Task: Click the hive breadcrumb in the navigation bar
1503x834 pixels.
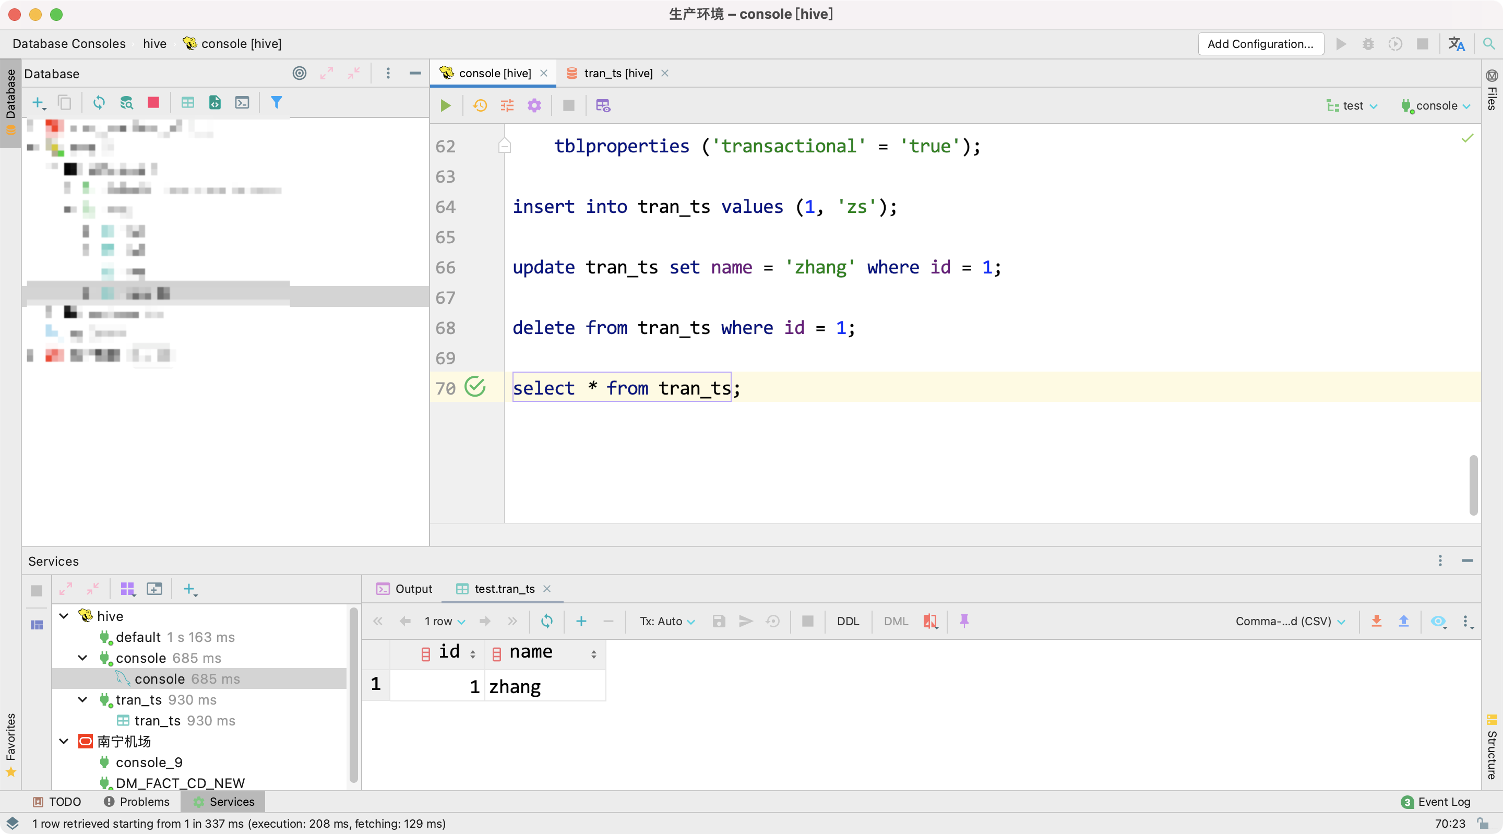Action: (x=154, y=44)
